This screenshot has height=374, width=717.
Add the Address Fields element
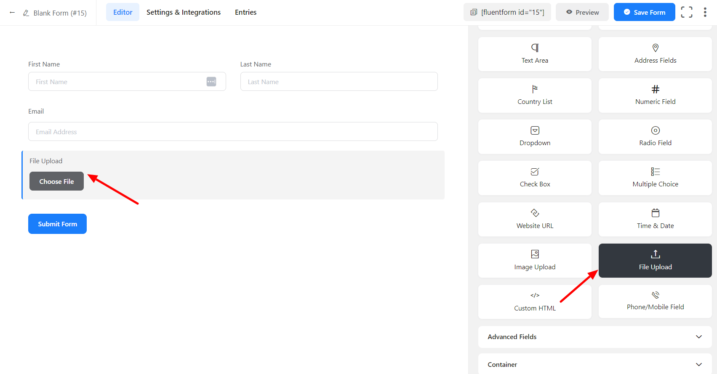coord(655,54)
